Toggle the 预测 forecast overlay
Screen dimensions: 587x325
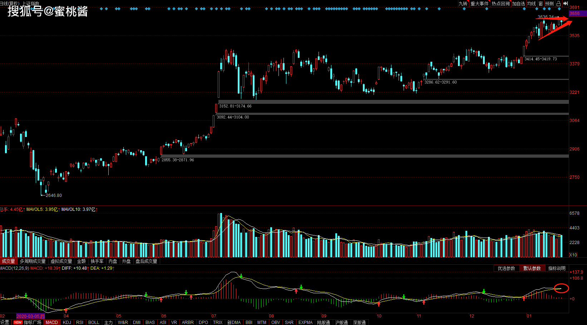coord(549,4)
